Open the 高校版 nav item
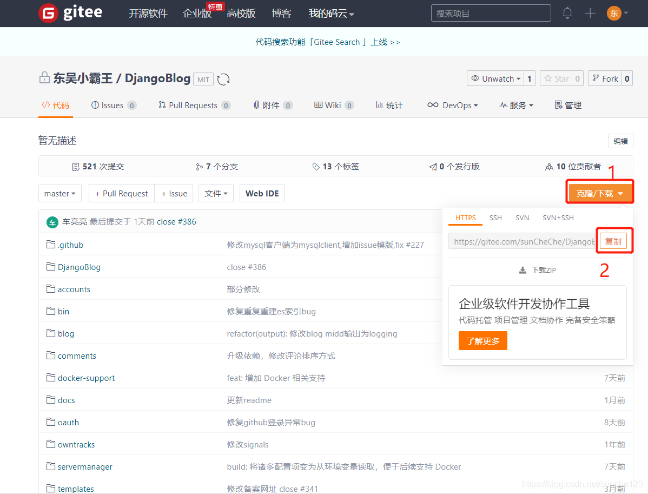The image size is (648, 494). (241, 14)
